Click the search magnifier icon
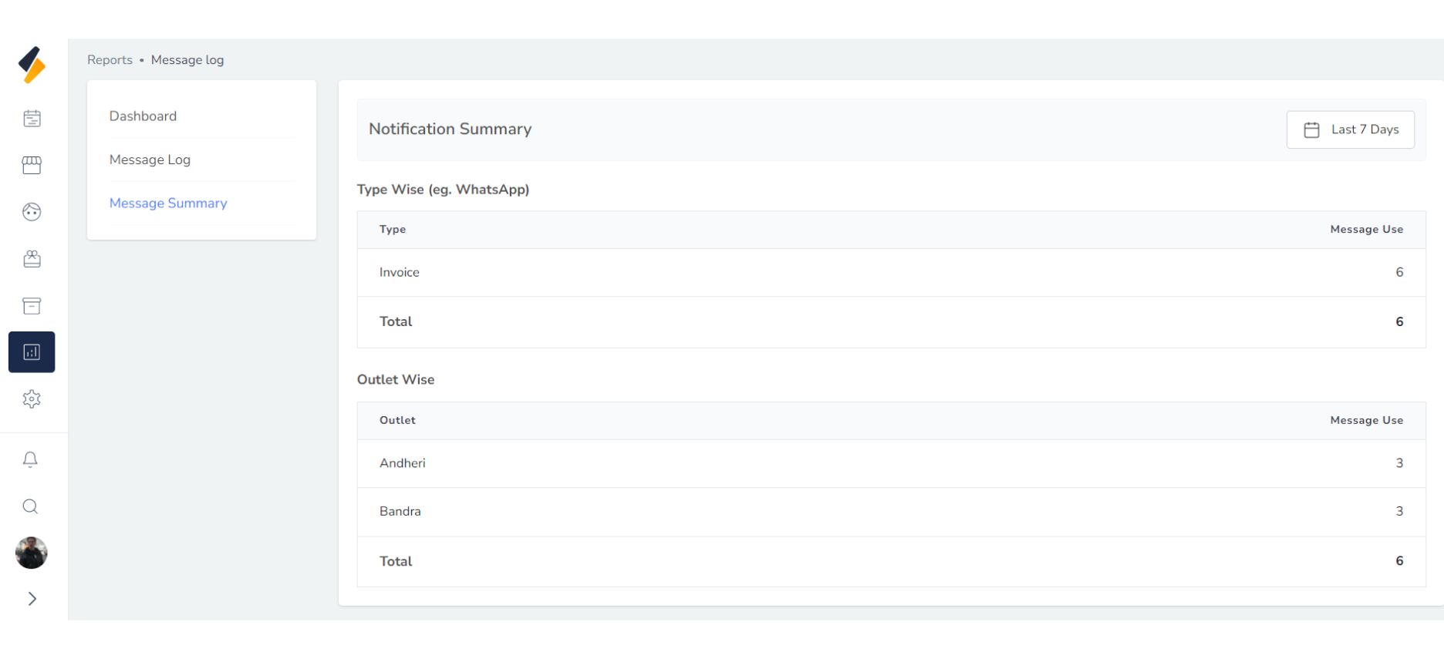This screenshot has height=659, width=1444. coord(30,506)
